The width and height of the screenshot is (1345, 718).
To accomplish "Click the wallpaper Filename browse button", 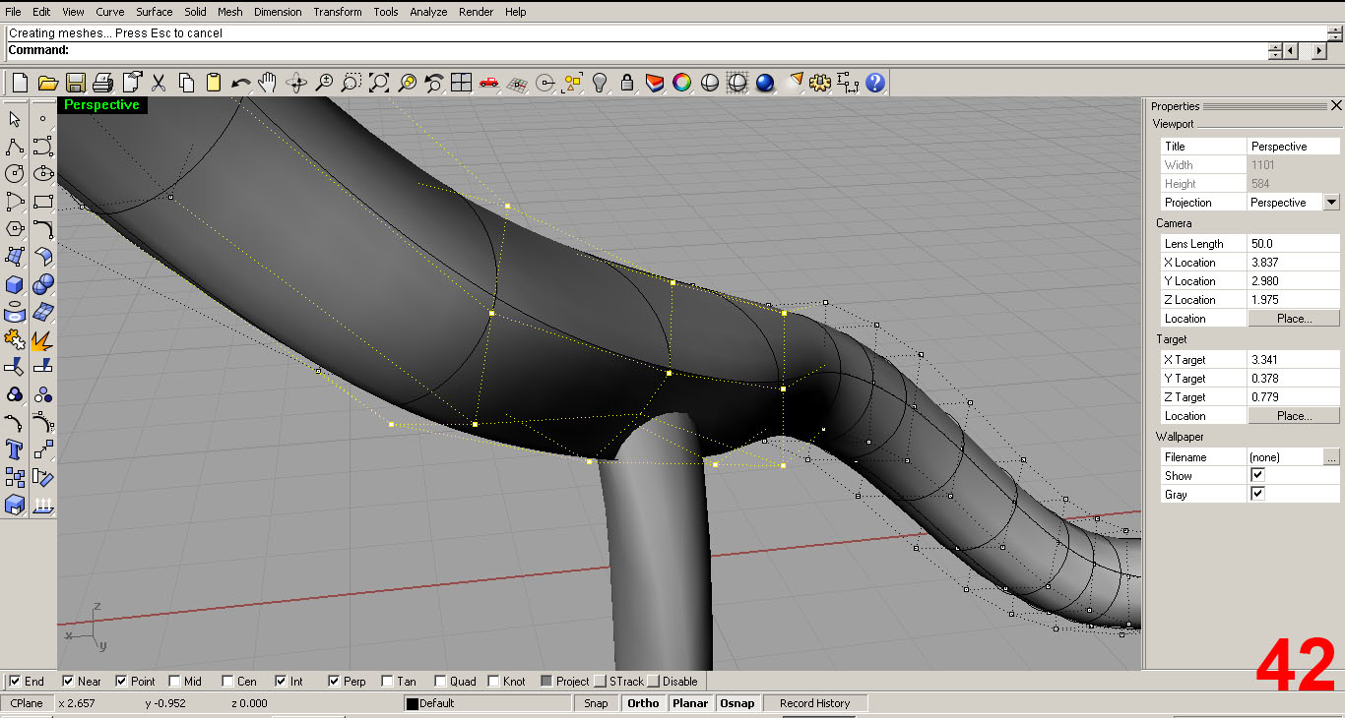I will point(1331,456).
